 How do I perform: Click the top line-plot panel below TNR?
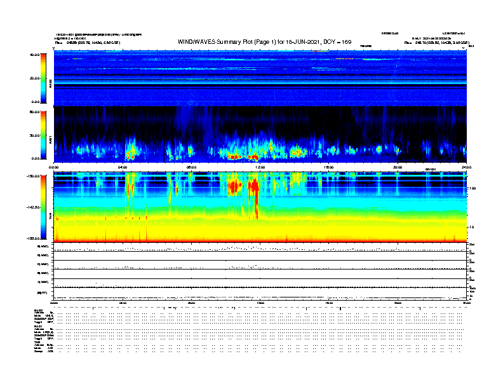pyautogui.click(x=260, y=247)
